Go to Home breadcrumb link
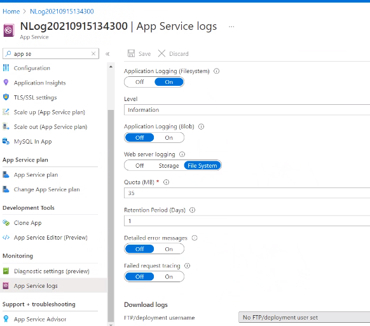The width and height of the screenshot is (370, 326). pos(11,11)
